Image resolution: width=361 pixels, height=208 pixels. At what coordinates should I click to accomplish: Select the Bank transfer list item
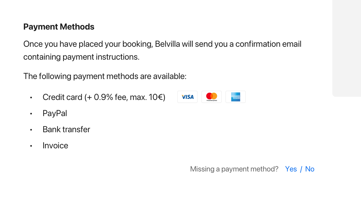pyautogui.click(x=66, y=129)
